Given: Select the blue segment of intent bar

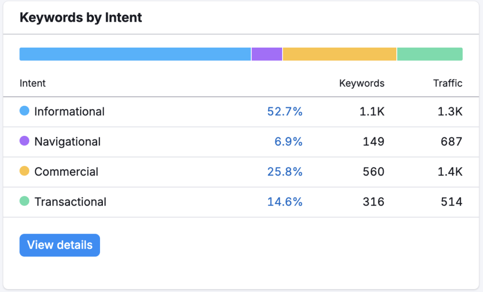Looking at the screenshot, I should pyautogui.click(x=135, y=54).
